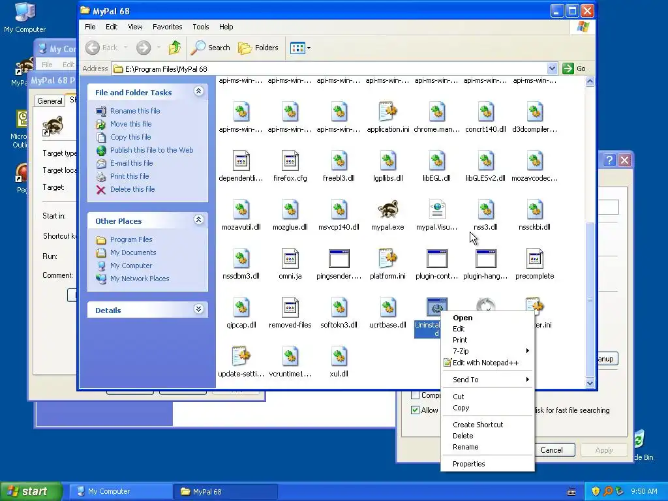The width and height of the screenshot is (668, 501).
Task: Select the softokn3.dll file icon
Action: pos(339,308)
